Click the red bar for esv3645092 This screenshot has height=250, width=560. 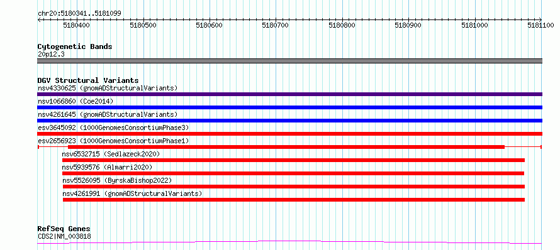pos(289,134)
